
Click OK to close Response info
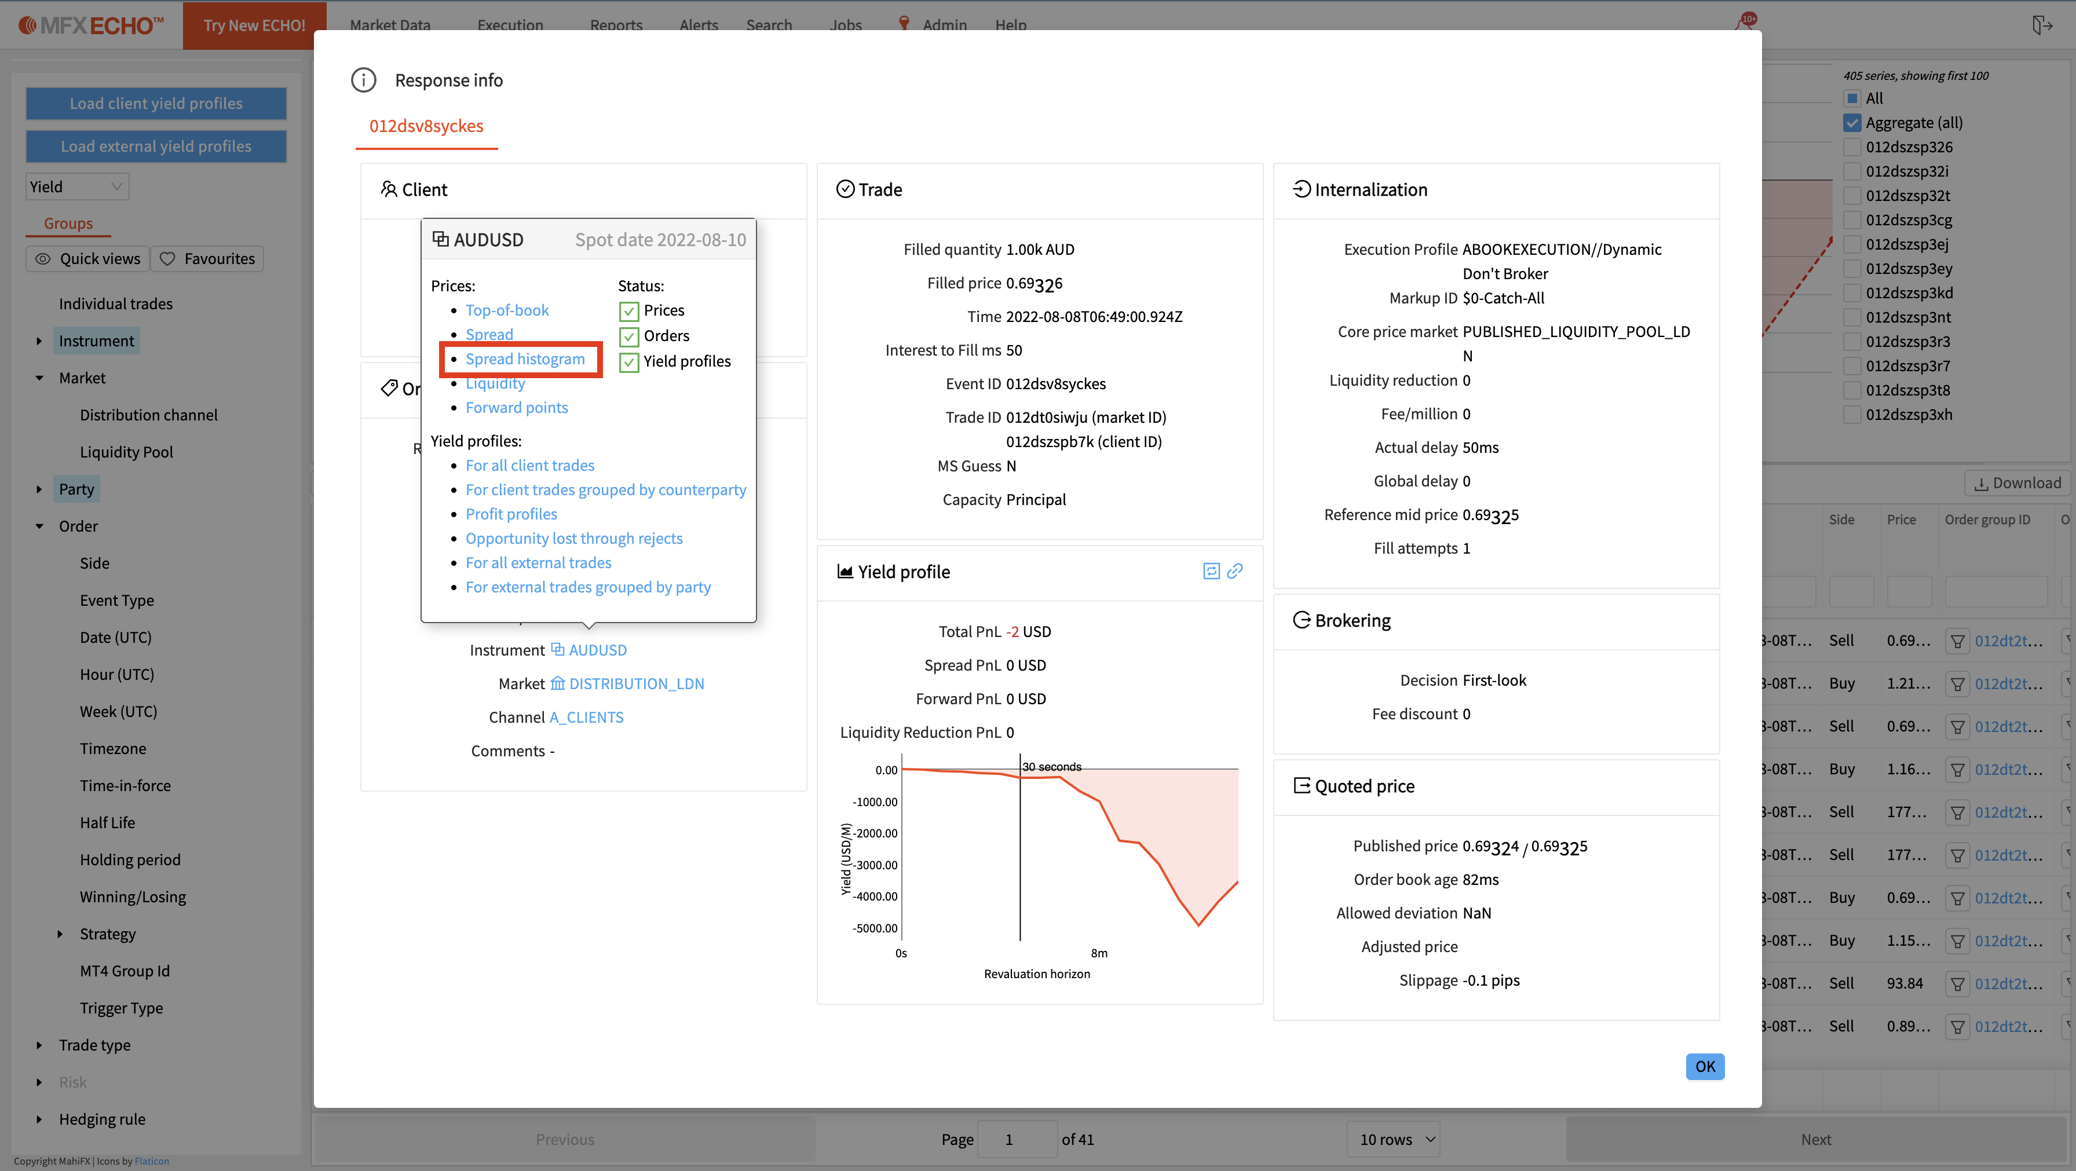tap(1705, 1066)
